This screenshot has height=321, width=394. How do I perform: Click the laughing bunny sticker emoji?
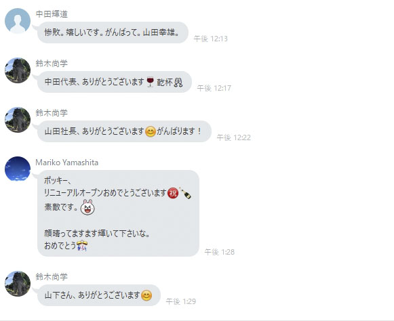87,207
